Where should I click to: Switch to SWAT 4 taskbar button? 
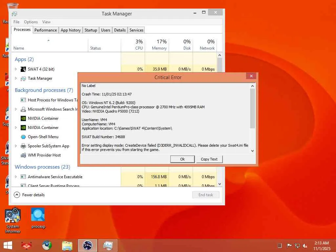[87, 245]
